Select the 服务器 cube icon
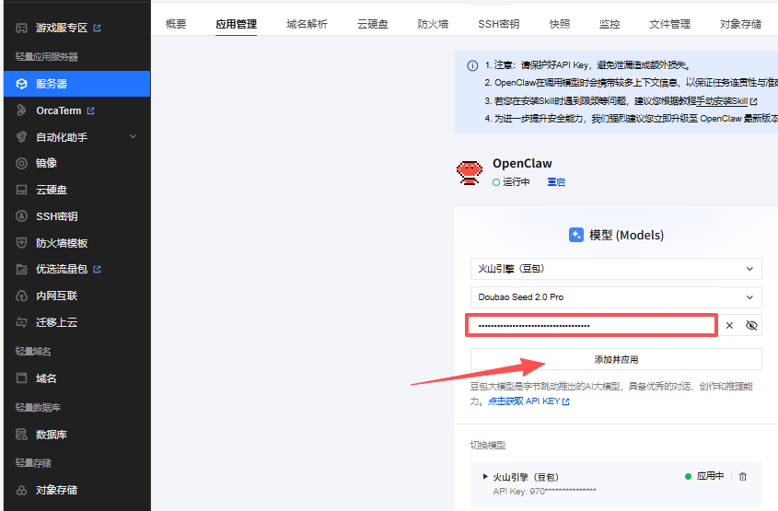 tap(21, 84)
